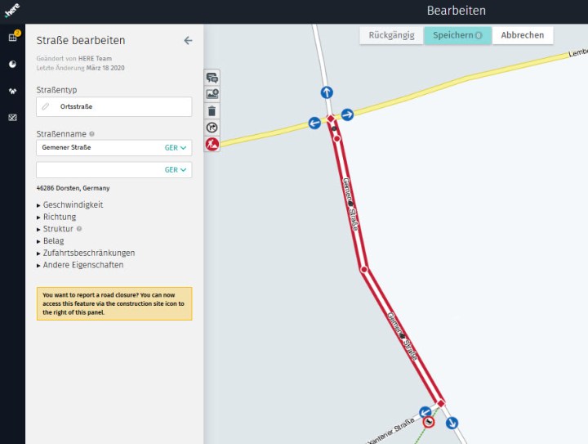Image resolution: width=588 pixels, height=444 pixels.
Task: Click the grid icon with notification badge
Action: coord(12,38)
